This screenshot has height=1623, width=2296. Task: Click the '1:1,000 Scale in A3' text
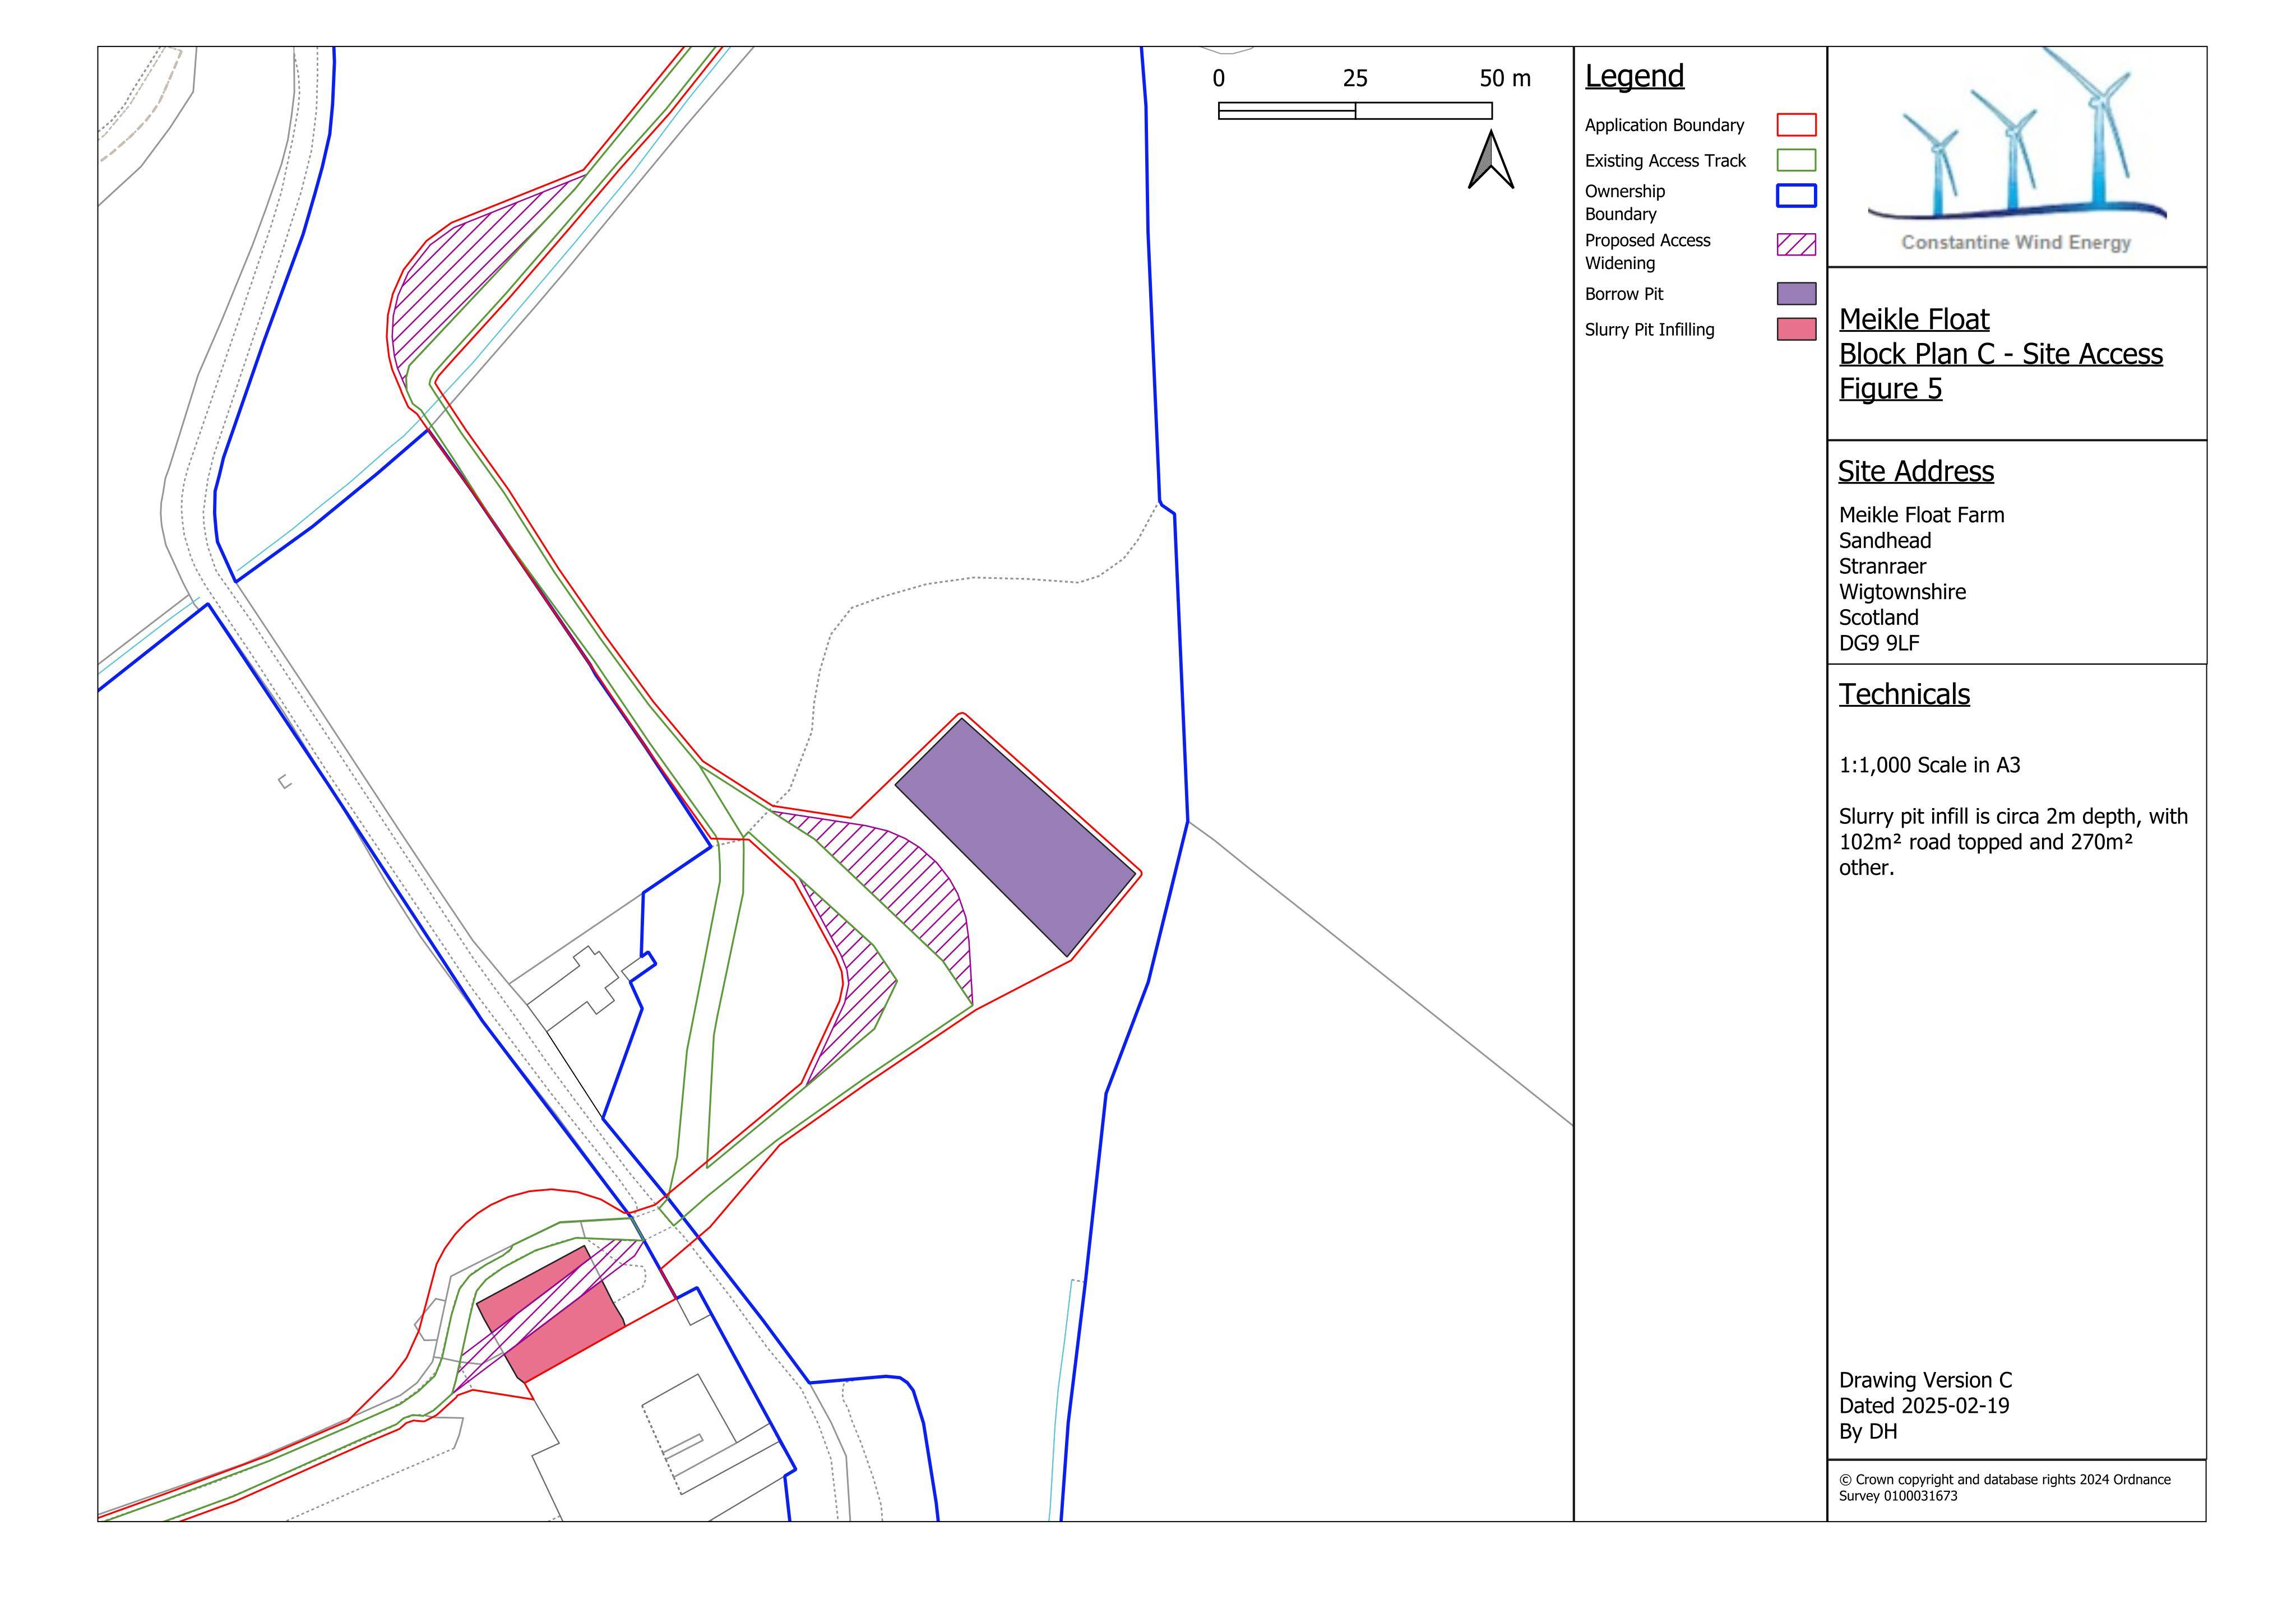pyautogui.click(x=1929, y=765)
